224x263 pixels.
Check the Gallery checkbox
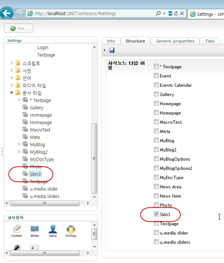coord(156,94)
